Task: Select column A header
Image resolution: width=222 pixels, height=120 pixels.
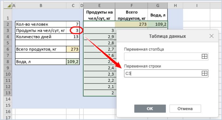Action: click(14, 5)
